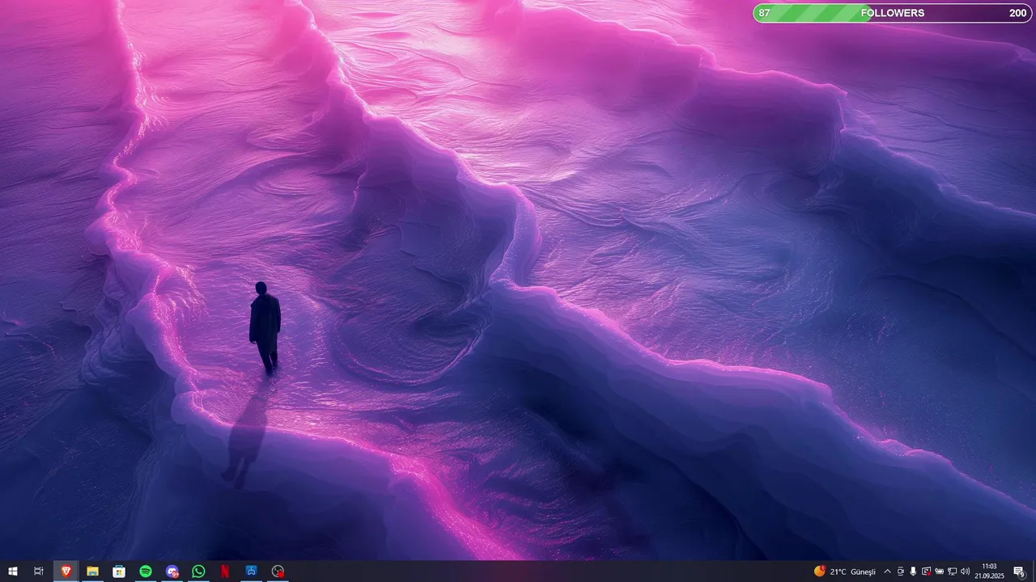Switch to the Brave browser
This screenshot has width=1036, height=582.
[66, 571]
